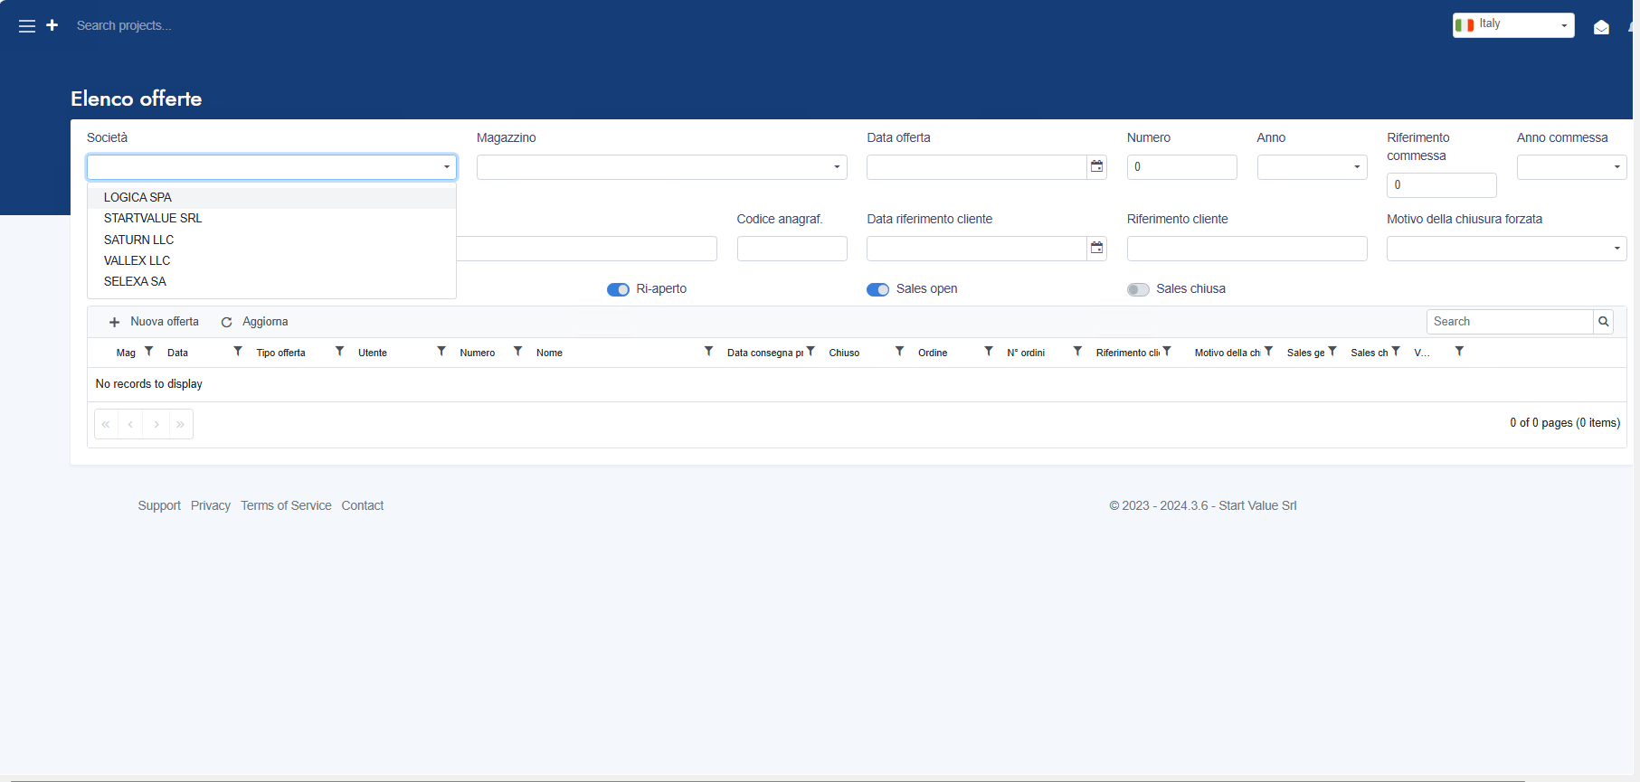1640x782 pixels.
Task: Sort by the Nome column header
Action: click(x=549, y=353)
